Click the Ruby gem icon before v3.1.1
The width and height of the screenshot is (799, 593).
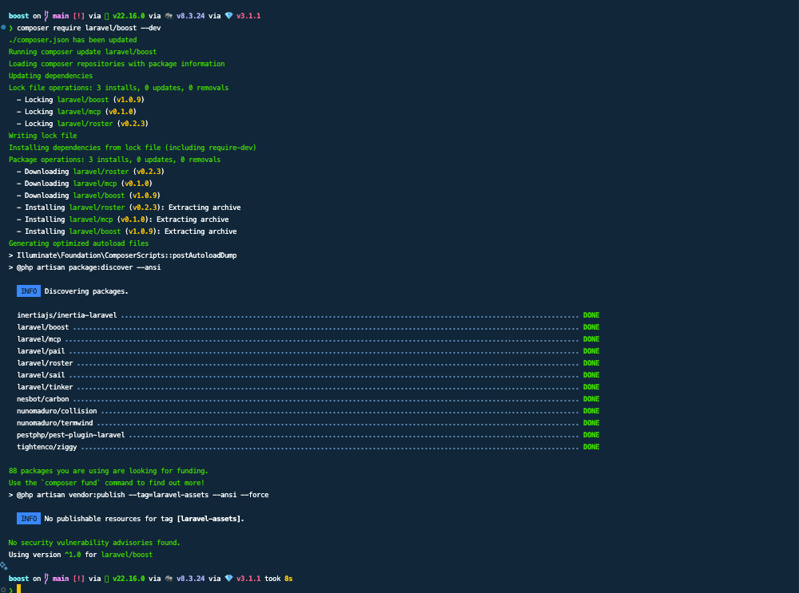(x=229, y=14)
